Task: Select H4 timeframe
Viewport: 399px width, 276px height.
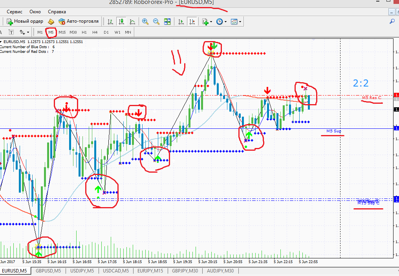Action: [x=95, y=32]
